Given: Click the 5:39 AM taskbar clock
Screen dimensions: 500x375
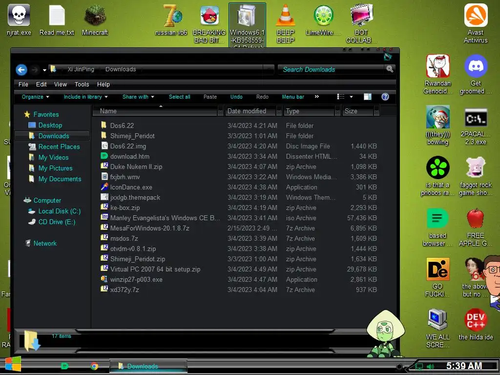Looking at the screenshot, I should click(x=464, y=366).
